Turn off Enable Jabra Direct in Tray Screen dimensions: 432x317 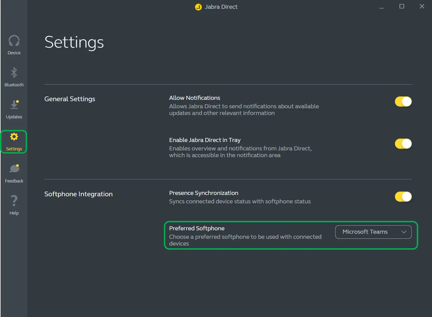coord(403,143)
